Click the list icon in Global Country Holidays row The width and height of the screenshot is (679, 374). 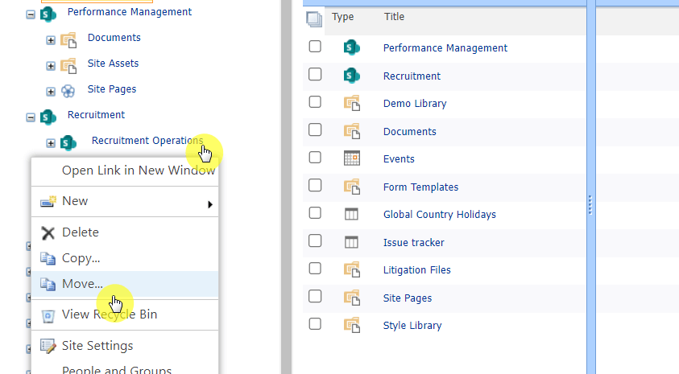click(x=351, y=214)
